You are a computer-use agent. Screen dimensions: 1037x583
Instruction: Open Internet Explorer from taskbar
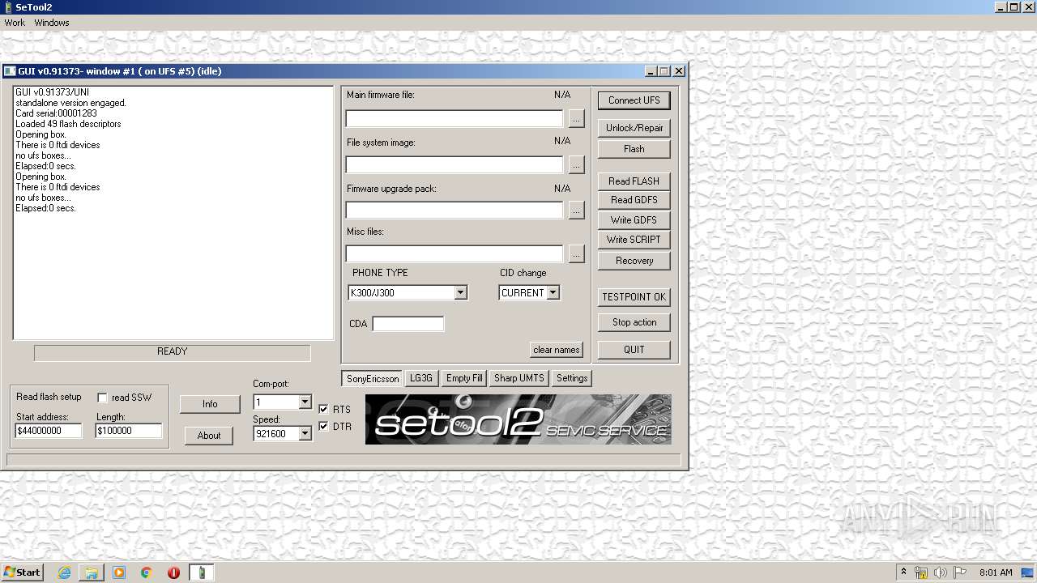click(x=64, y=572)
